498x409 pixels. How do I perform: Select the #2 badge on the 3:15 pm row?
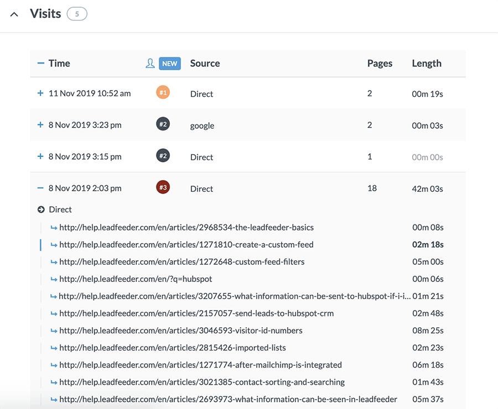(x=163, y=155)
